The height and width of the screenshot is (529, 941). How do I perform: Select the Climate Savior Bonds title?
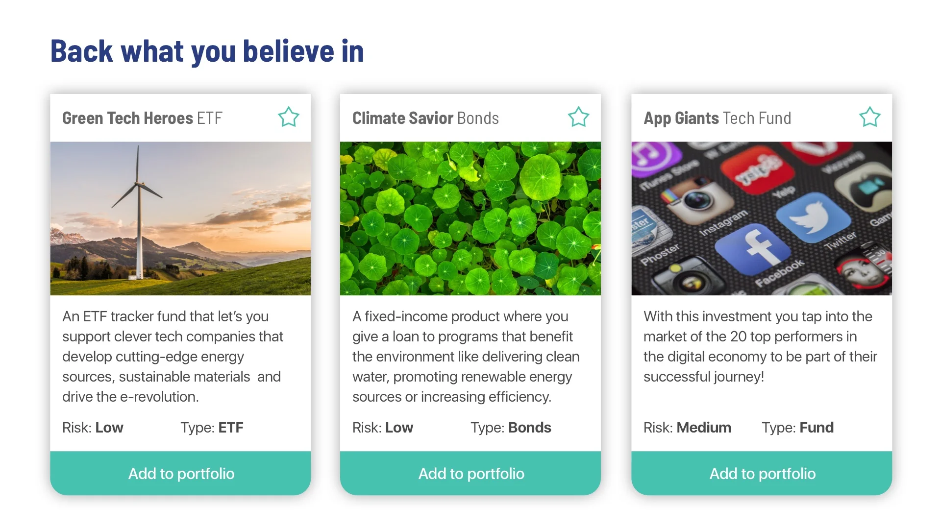(425, 118)
